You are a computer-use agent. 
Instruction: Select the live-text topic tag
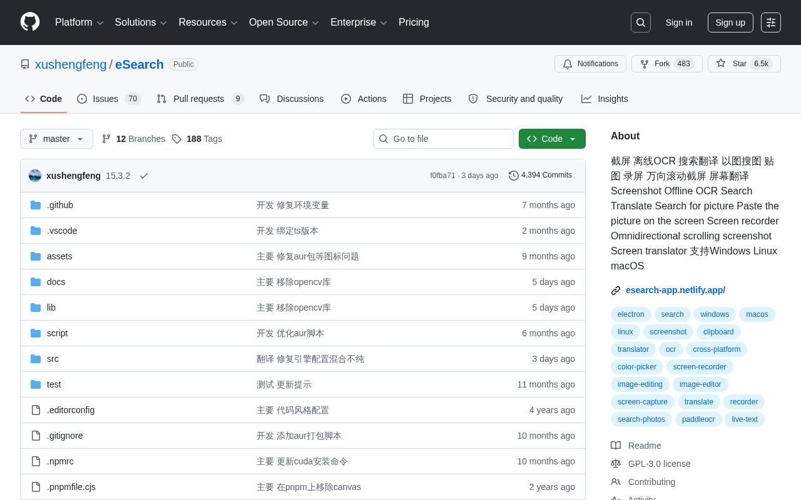745,419
